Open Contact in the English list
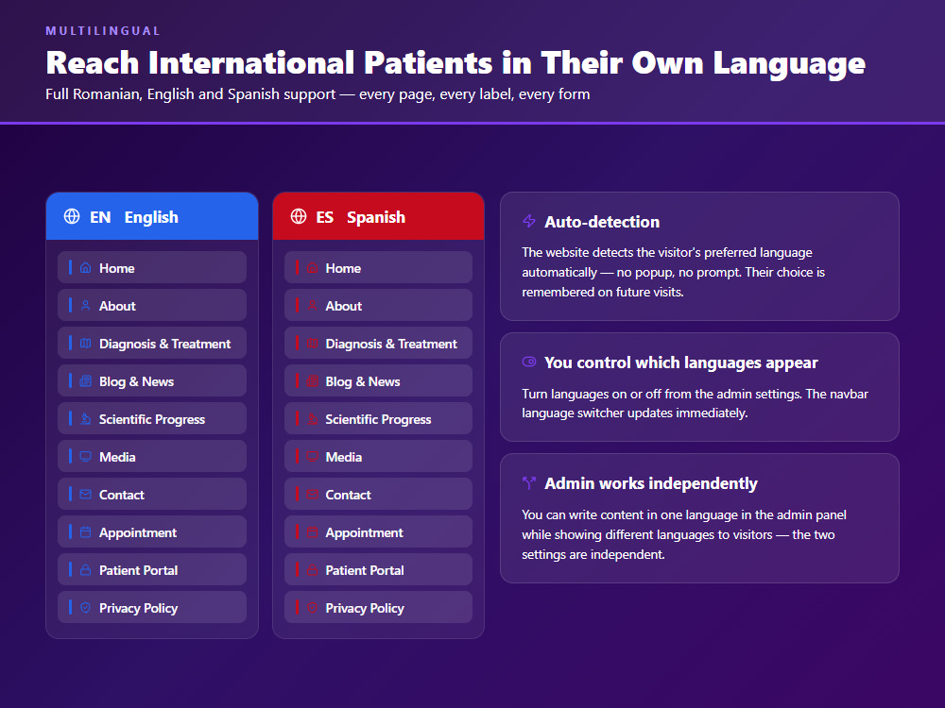 tap(152, 495)
